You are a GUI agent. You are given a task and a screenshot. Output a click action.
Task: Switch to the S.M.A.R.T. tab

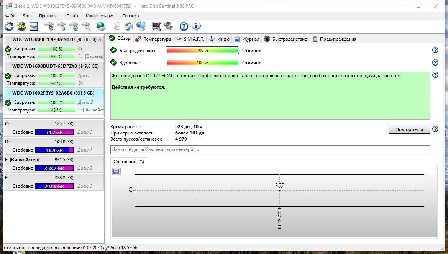pyautogui.click(x=190, y=39)
